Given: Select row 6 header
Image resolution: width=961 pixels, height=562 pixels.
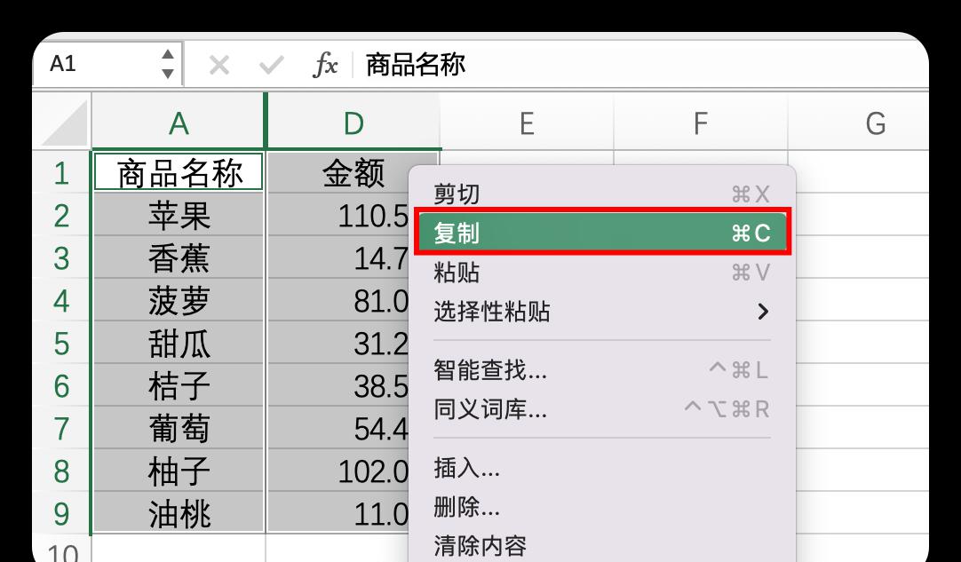Looking at the screenshot, I should tap(61, 385).
